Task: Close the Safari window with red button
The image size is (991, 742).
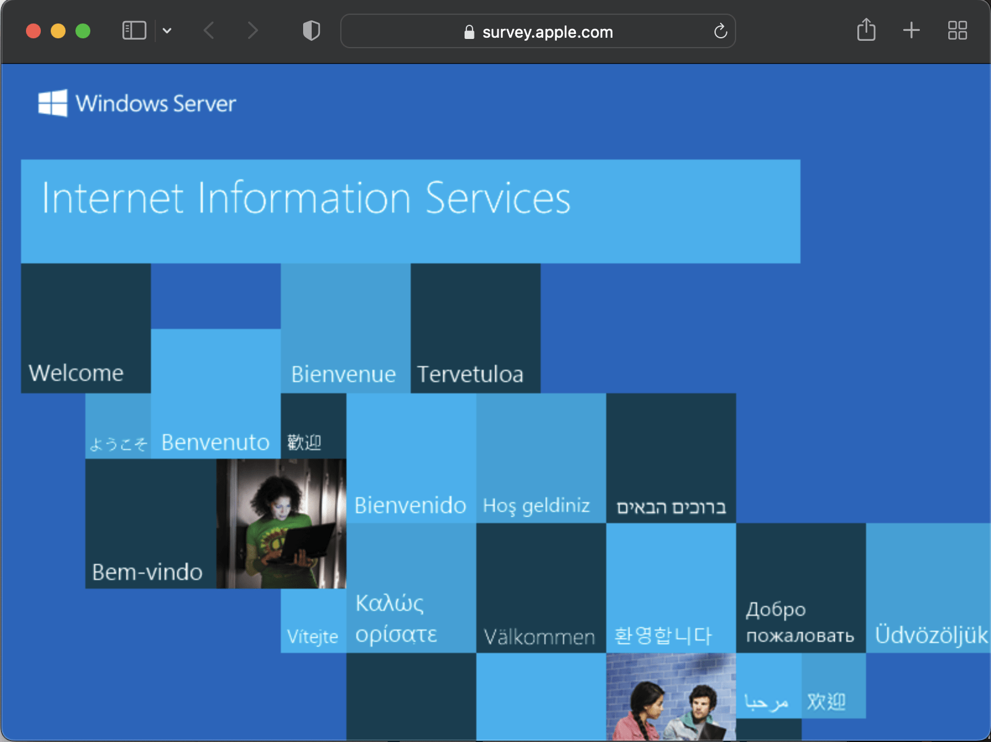Action: pos(33,31)
